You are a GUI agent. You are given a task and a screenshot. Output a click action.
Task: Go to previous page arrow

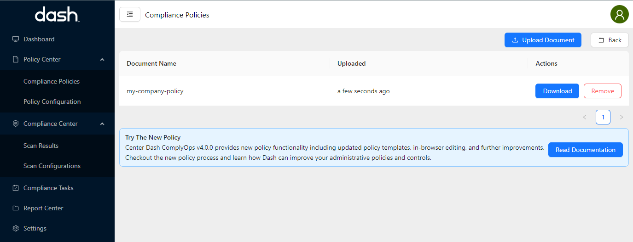click(585, 117)
